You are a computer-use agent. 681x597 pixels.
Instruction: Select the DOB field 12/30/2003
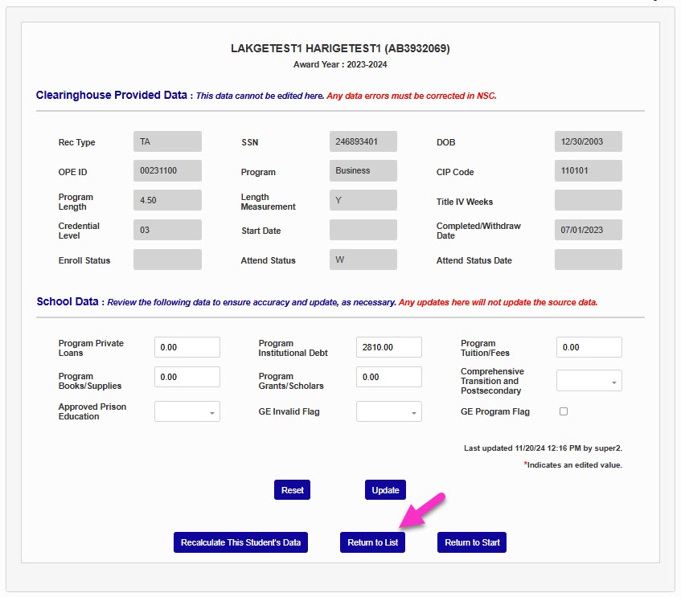click(589, 141)
